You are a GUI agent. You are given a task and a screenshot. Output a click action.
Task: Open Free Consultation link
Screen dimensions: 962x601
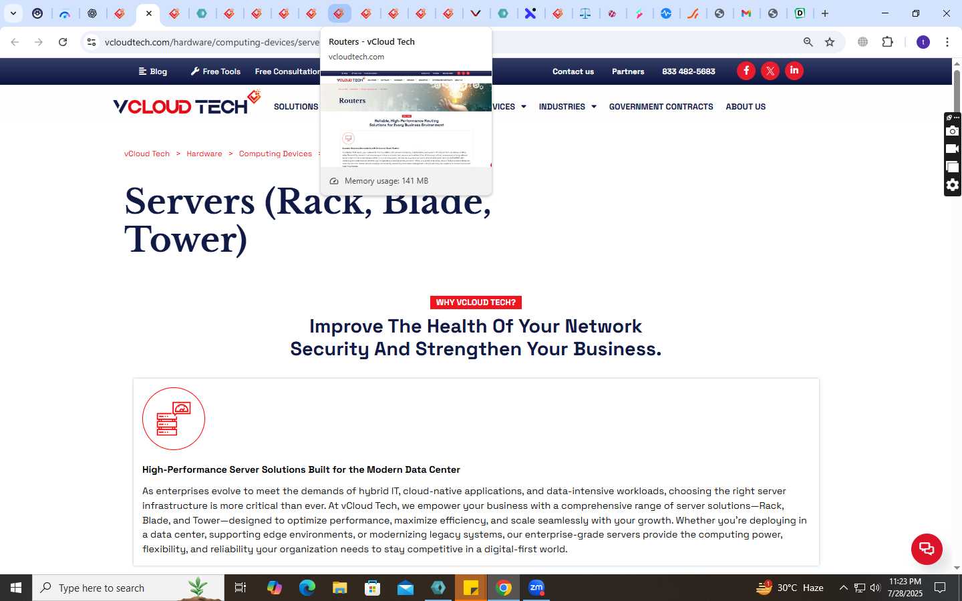click(x=288, y=71)
